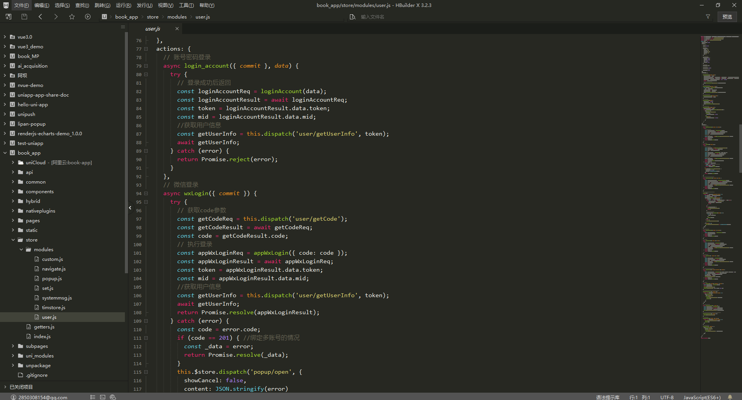
Task: Expand the components folder
Action: (x=13, y=192)
